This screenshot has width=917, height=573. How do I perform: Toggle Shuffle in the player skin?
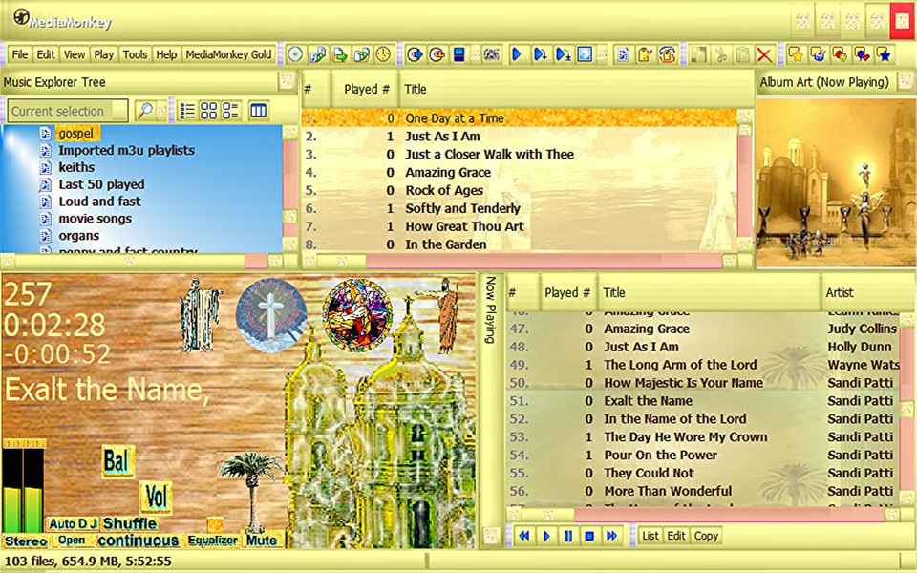click(129, 523)
